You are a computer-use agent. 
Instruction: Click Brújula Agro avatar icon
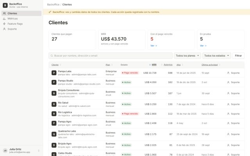click(54, 145)
